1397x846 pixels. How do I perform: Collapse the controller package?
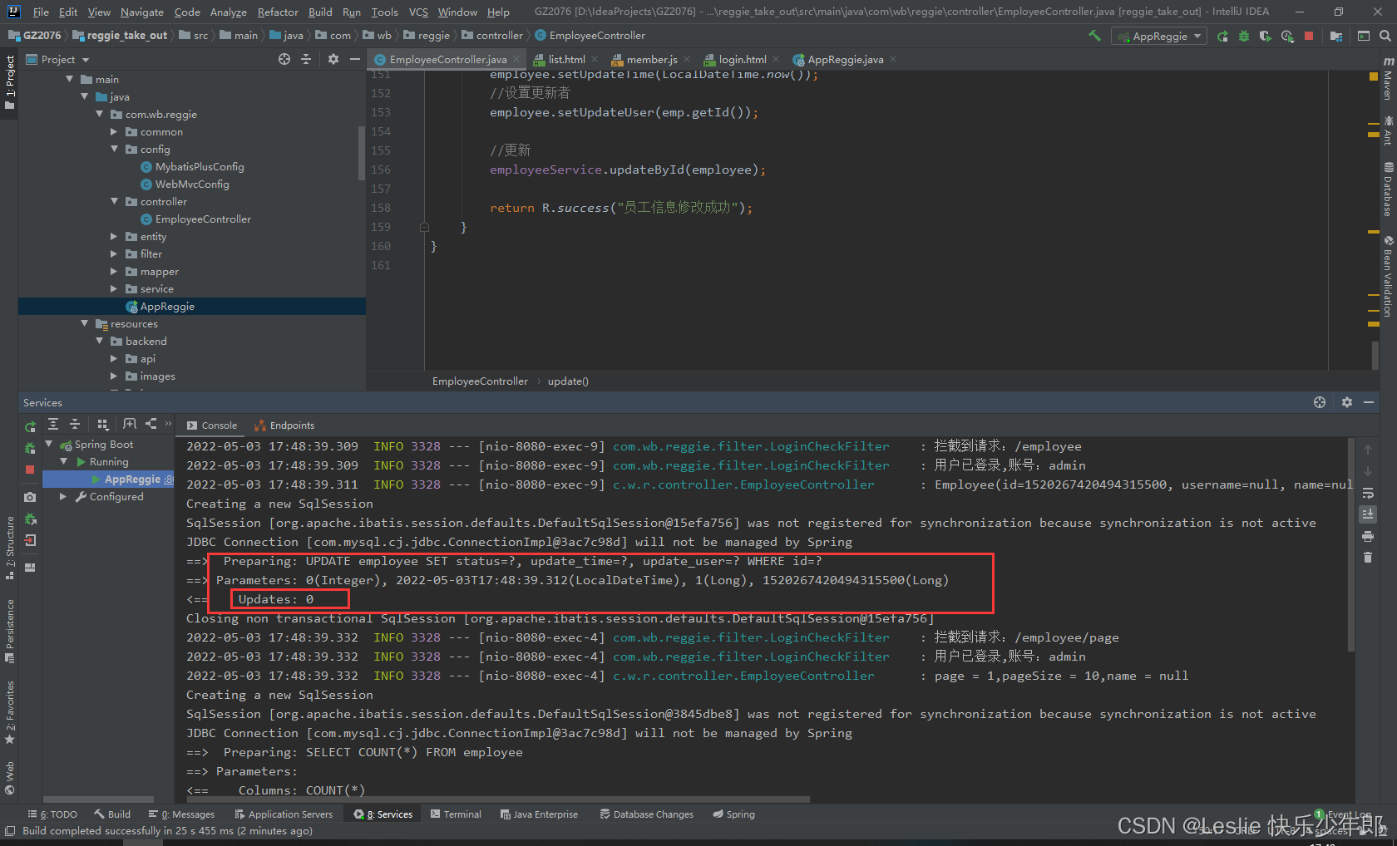click(115, 201)
